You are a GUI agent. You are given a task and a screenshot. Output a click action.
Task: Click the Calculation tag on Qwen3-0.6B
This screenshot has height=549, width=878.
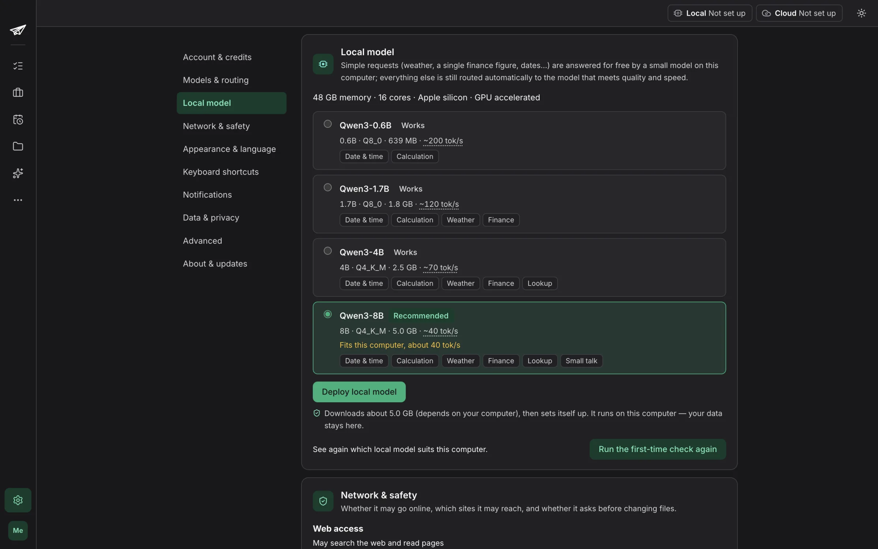(x=414, y=157)
